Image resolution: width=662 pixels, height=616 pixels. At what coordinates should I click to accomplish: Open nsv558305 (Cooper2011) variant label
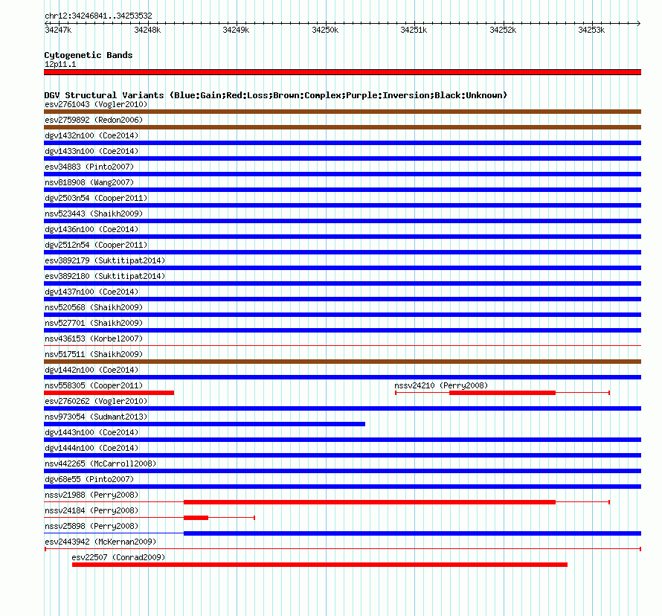point(94,385)
